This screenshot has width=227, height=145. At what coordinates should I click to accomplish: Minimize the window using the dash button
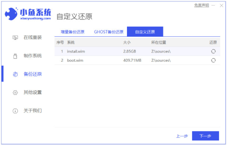[213, 5]
